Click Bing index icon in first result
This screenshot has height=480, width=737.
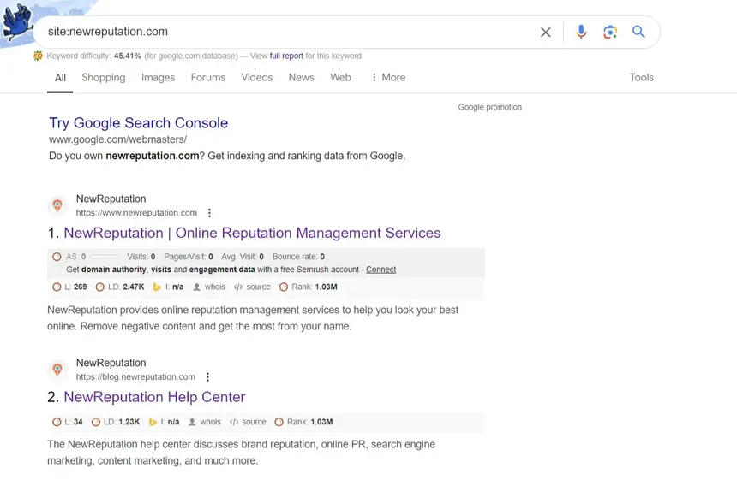click(x=157, y=287)
